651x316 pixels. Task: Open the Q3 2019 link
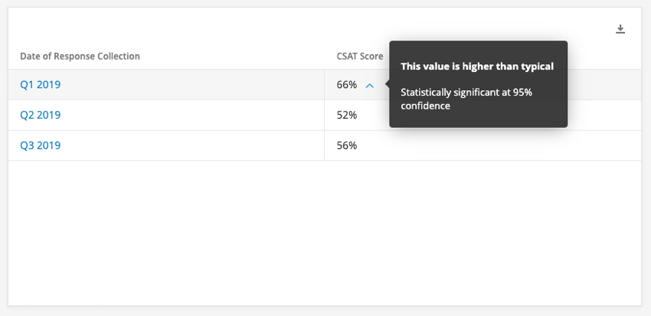click(40, 145)
